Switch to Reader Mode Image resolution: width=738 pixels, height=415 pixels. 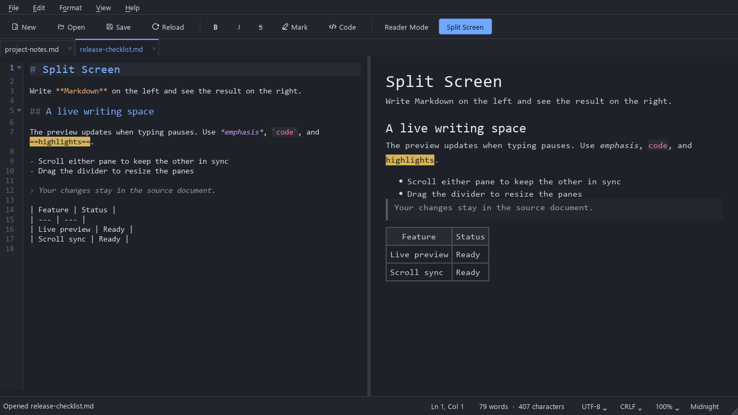406,27
